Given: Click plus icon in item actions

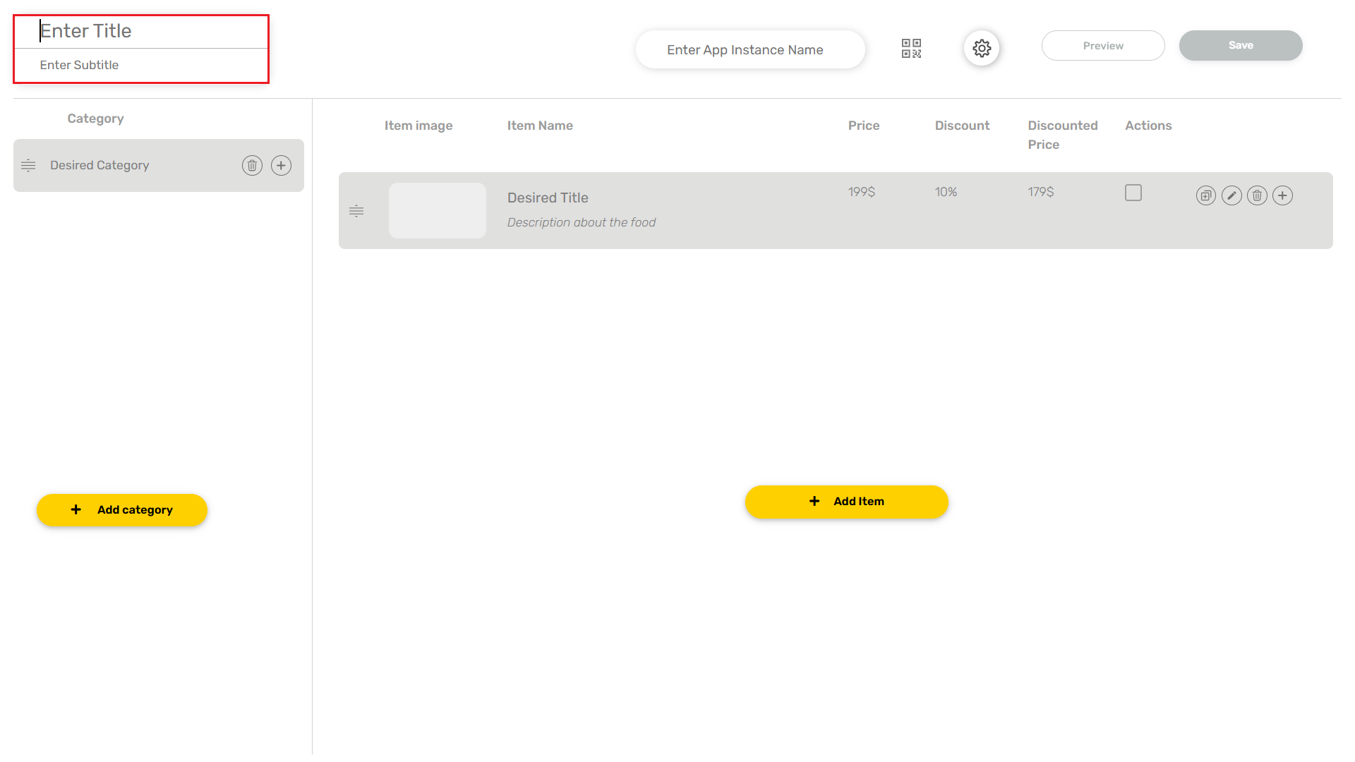Looking at the screenshot, I should [x=1282, y=195].
